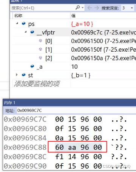Click the 内存 1 window title

point(9,103)
